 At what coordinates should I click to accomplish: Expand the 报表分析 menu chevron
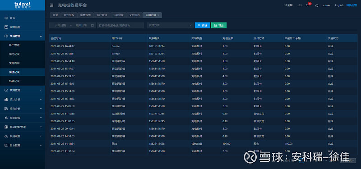point(41,109)
